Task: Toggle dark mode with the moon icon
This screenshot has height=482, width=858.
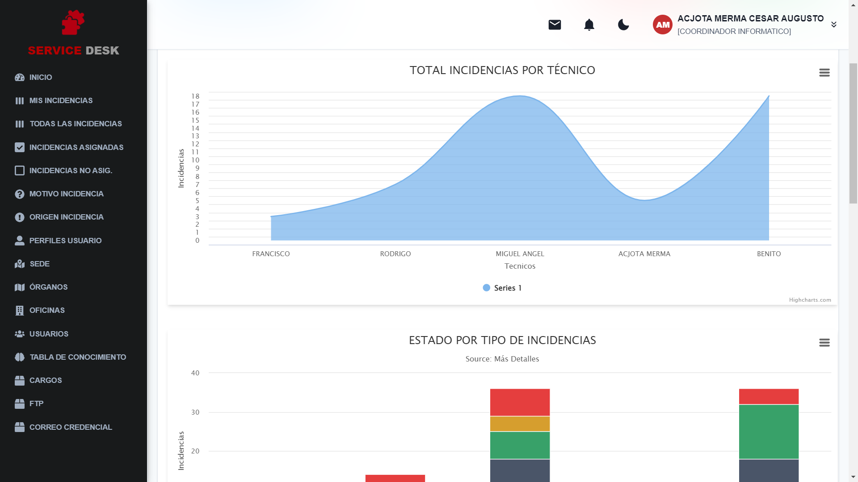Action: click(623, 25)
